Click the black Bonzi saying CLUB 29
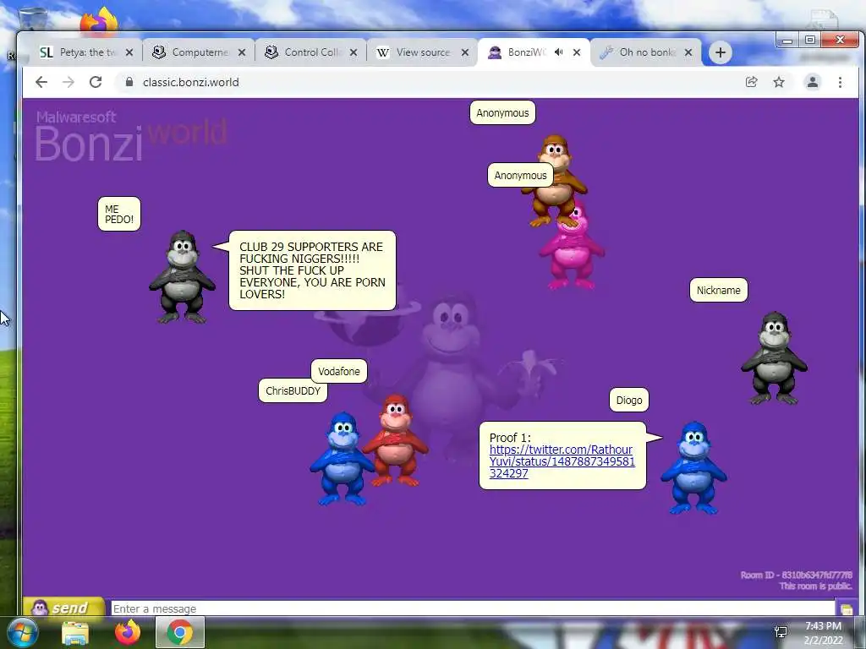This screenshot has width=866, height=649. coord(183,277)
